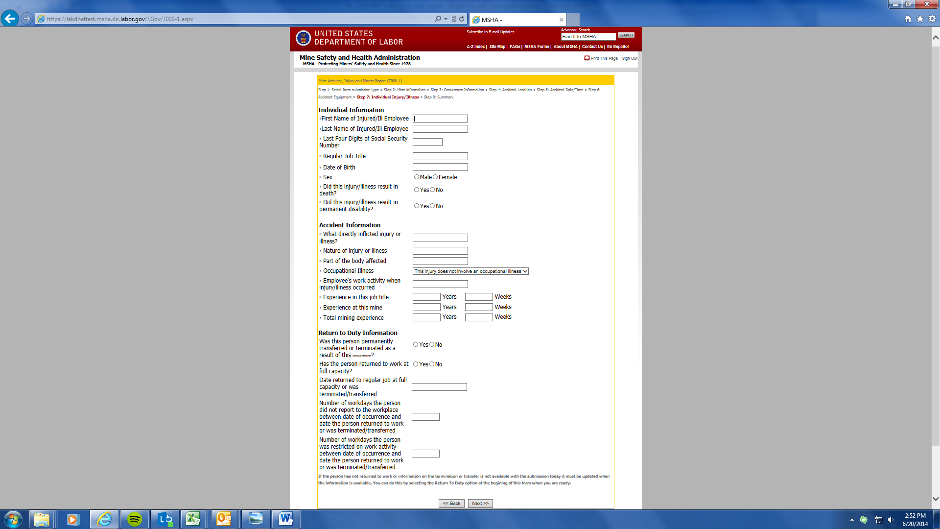Open browser Home icon

pos(908,19)
